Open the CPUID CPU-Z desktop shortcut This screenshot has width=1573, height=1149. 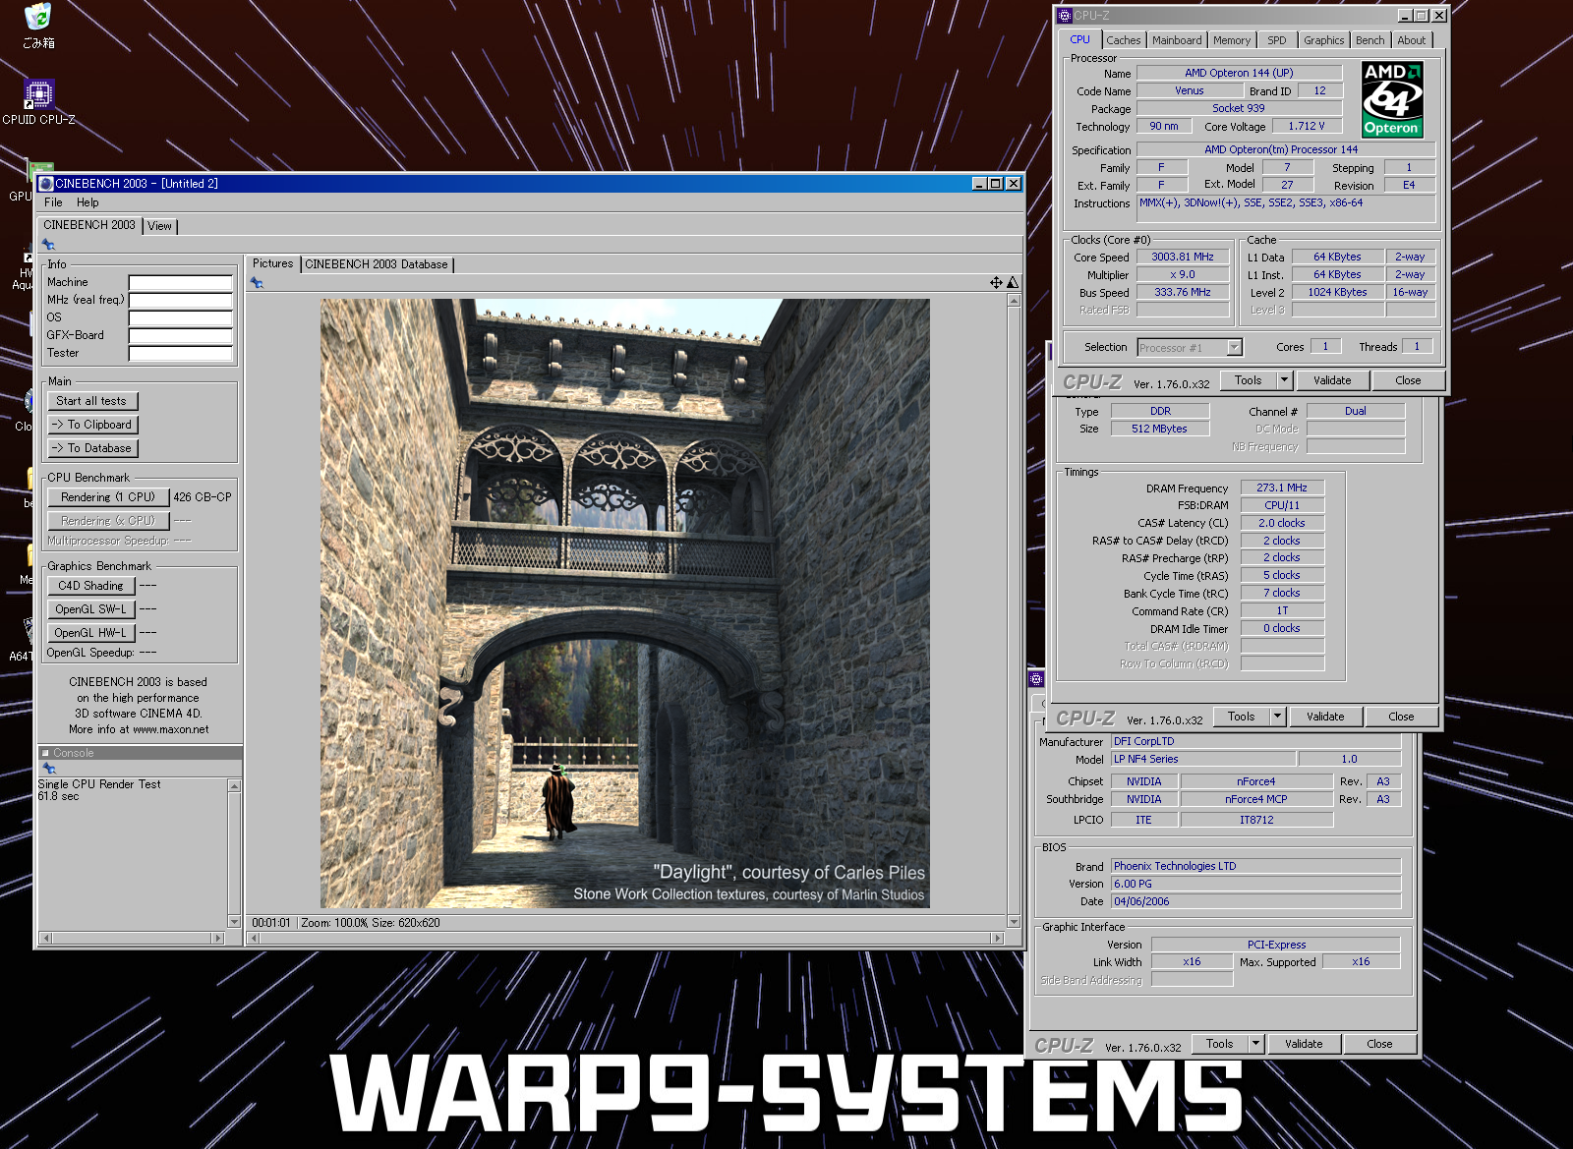click(x=38, y=102)
